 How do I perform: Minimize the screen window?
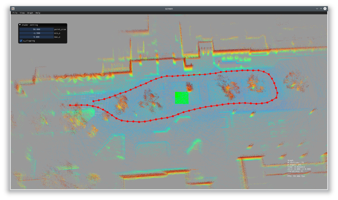(317, 9)
